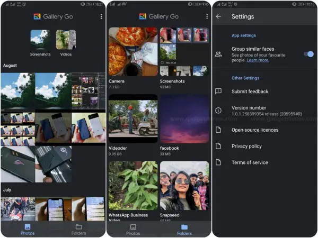Open the Learn more link
This screenshot has height=238, width=318.
(258, 60)
